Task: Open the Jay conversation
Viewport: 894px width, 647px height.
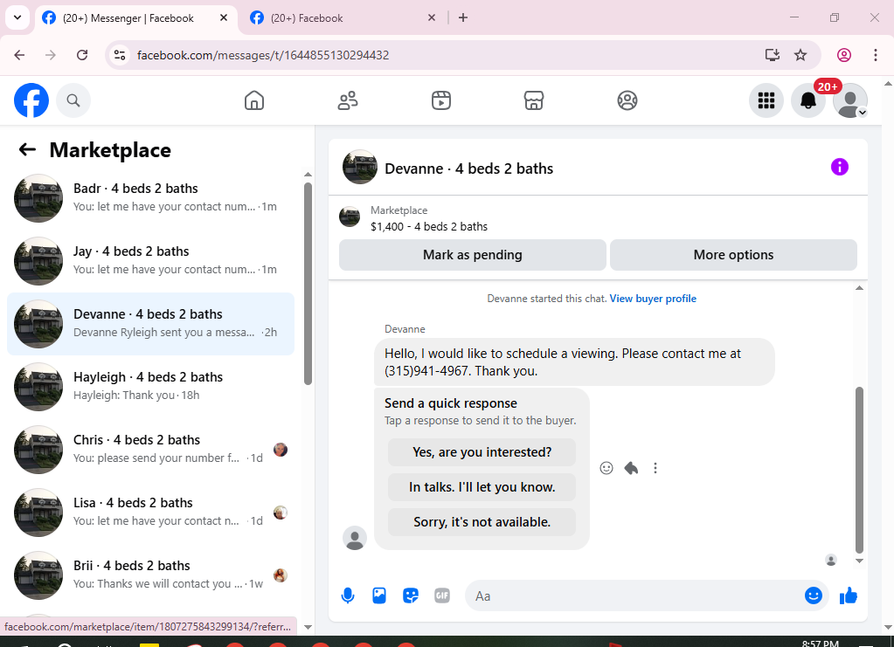Action: [150, 261]
